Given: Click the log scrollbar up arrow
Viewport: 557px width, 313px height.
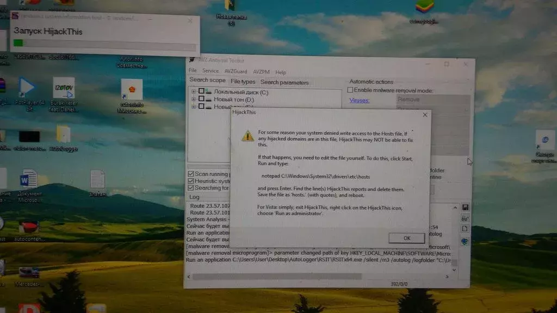Looking at the screenshot, I should click(x=455, y=208).
